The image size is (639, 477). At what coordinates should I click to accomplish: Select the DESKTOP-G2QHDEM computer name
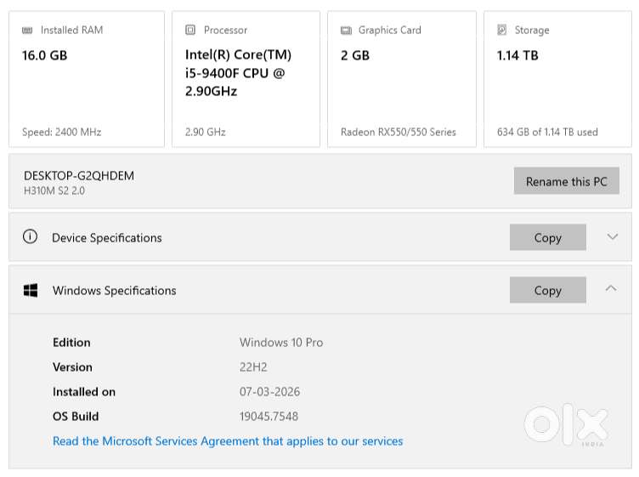click(79, 176)
